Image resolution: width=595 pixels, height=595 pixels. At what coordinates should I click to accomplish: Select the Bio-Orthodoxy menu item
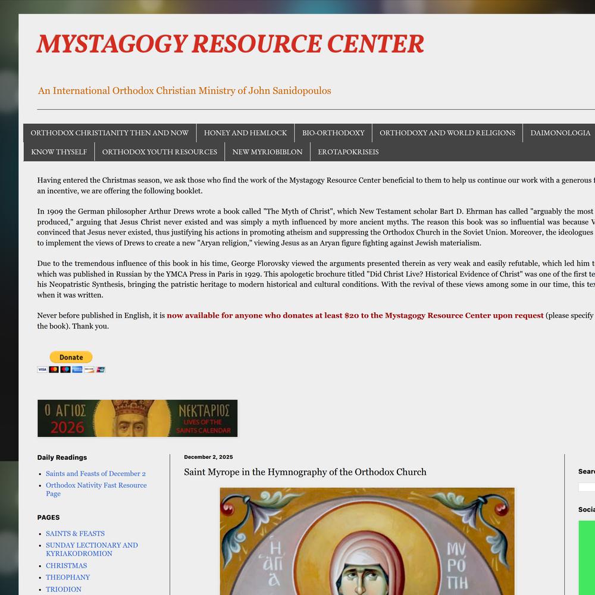click(333, 133)
